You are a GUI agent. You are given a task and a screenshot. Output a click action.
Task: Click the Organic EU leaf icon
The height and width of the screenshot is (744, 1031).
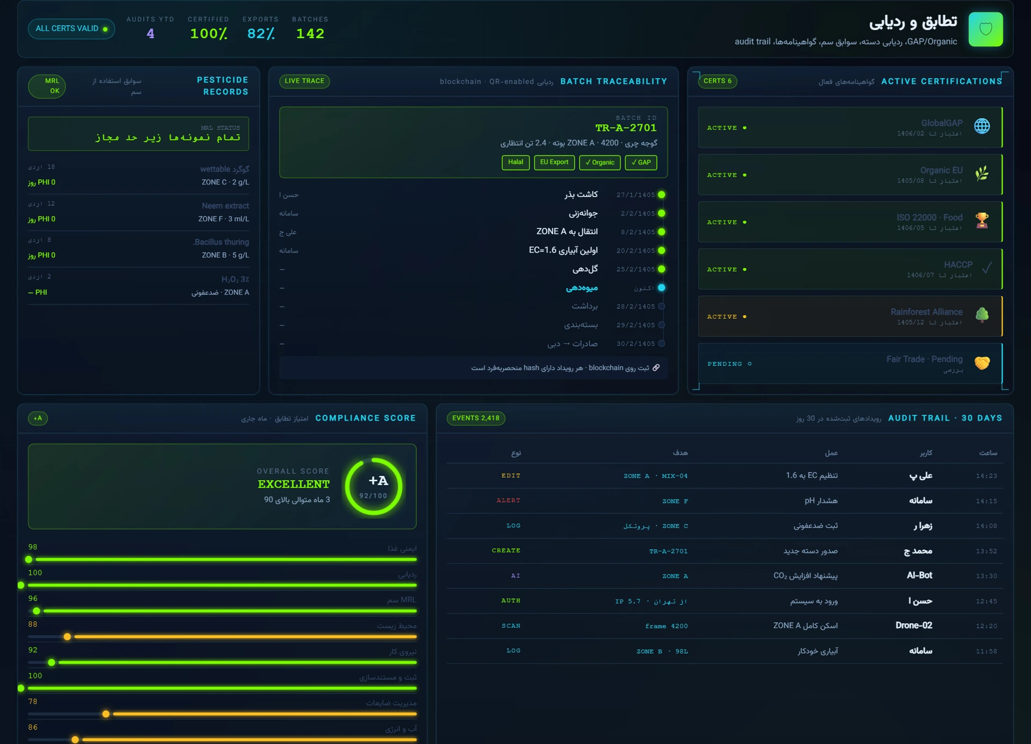982,173
